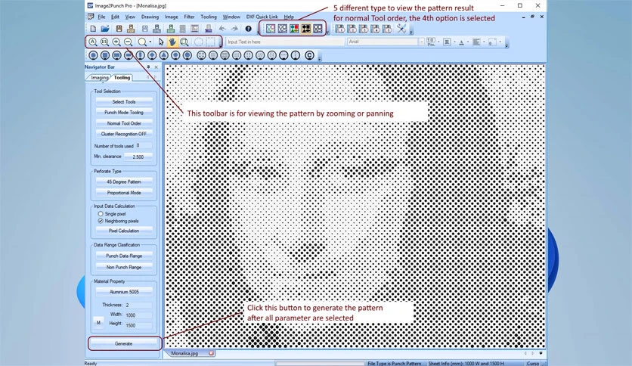Toggle the Cluster Recognition OFF button

(124, 134)
